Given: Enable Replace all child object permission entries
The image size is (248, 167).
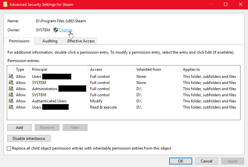Looking at the screenshot, I should [x=9, y=148].
